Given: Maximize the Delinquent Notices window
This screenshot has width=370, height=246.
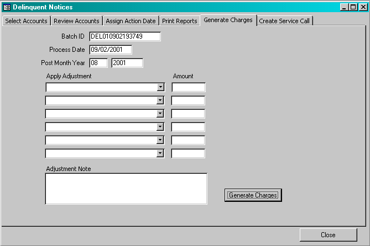Looking at the screenshot, I should coord(353,7).
